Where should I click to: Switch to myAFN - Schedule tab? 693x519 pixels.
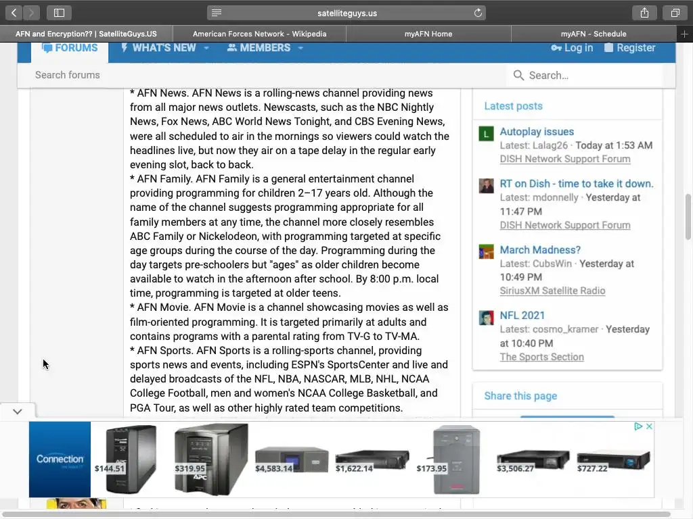pos(594,34)
